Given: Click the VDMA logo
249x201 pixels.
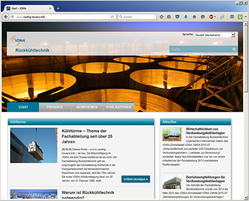Looking at the screenshot, I should (18, 40).
